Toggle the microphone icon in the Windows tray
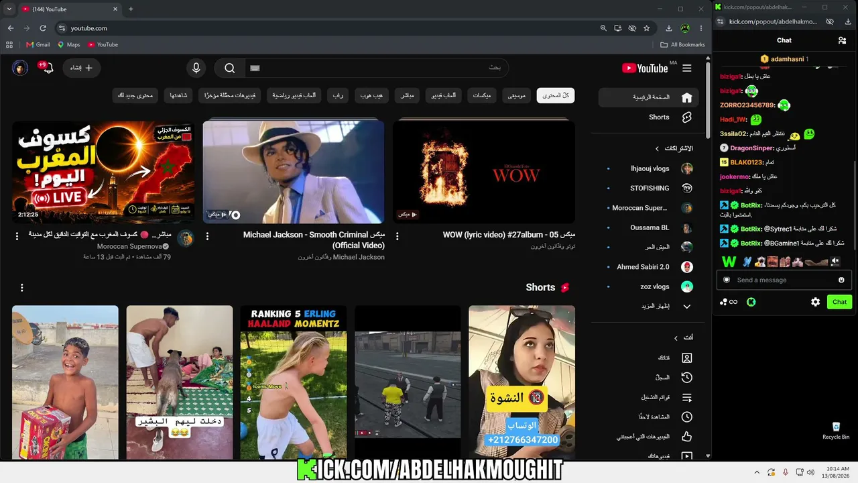Screen dimensions: 858x483 (785, 472)
